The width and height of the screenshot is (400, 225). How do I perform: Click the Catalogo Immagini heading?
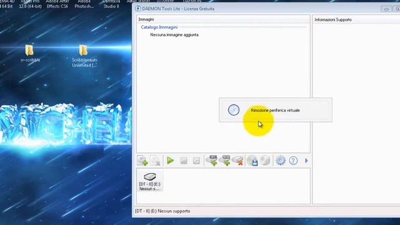159,27
